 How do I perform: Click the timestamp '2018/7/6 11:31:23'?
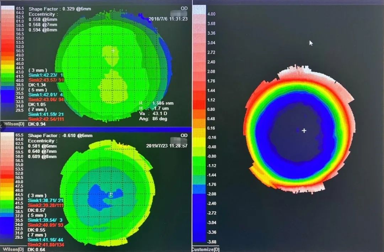[168, 19]
